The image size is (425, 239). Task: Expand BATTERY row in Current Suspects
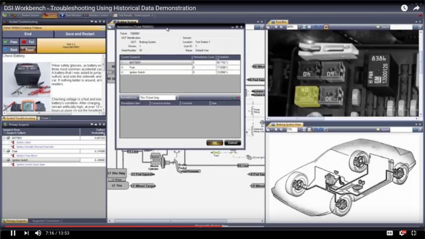click(122, 63)
